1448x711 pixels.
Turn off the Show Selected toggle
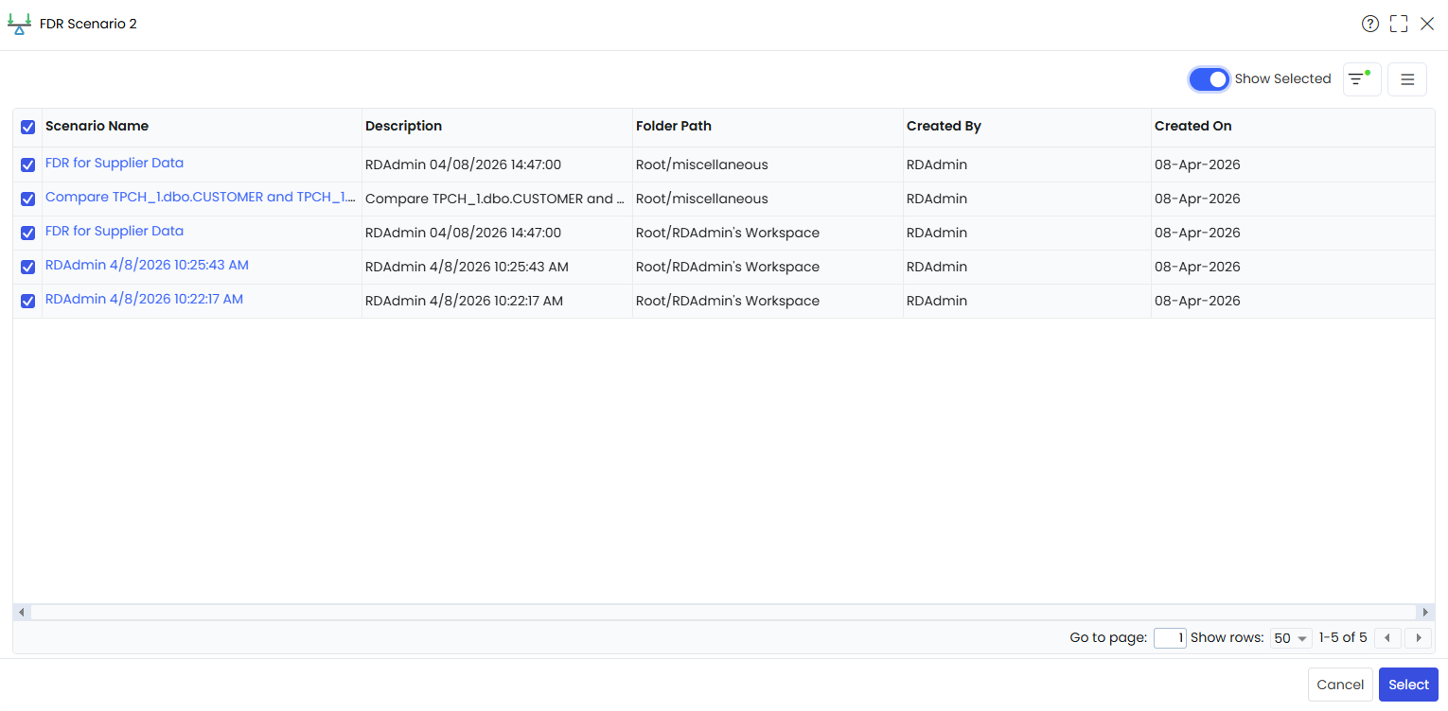click(x=1209, y=79)
